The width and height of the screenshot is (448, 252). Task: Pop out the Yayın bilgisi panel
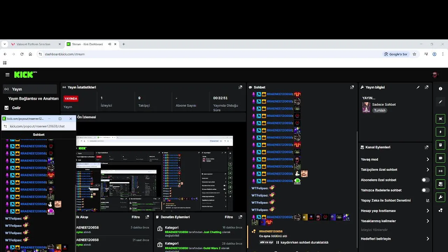pos(426,87)
